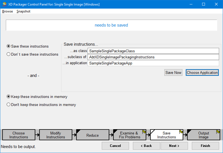The height and width of the screenshot is (153, 223).
Task: Go back with the '< Back' button
Action: 146,146
